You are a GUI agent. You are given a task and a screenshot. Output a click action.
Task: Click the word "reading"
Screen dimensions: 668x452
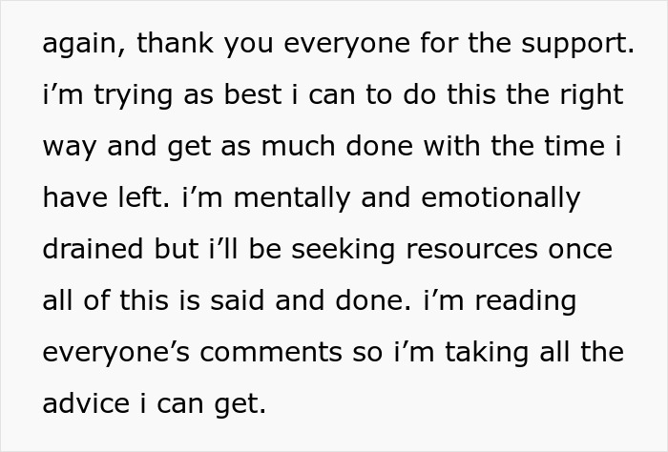(x=526, y=302)
